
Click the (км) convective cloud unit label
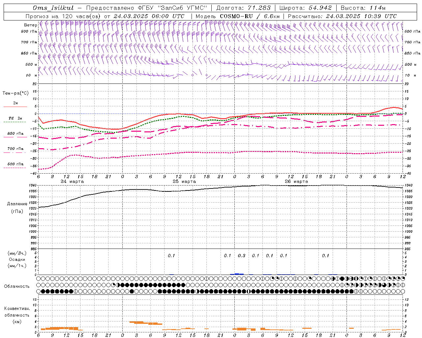pyautogui.click(x=17, y=322)
